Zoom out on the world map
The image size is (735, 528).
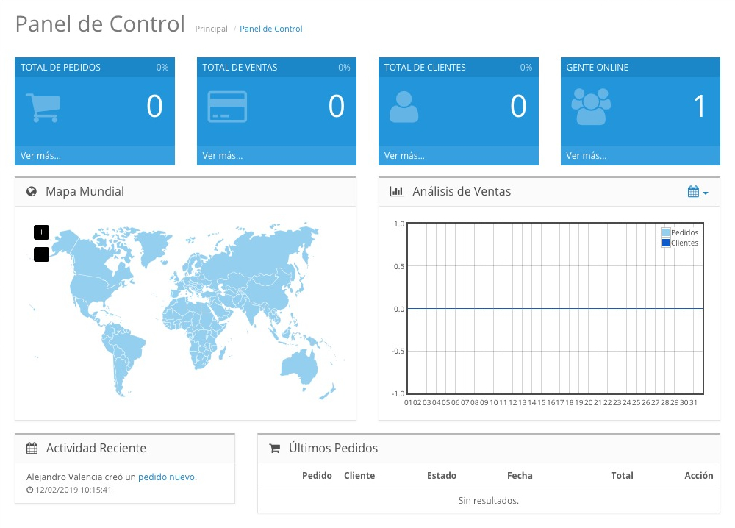click(41, 254)
